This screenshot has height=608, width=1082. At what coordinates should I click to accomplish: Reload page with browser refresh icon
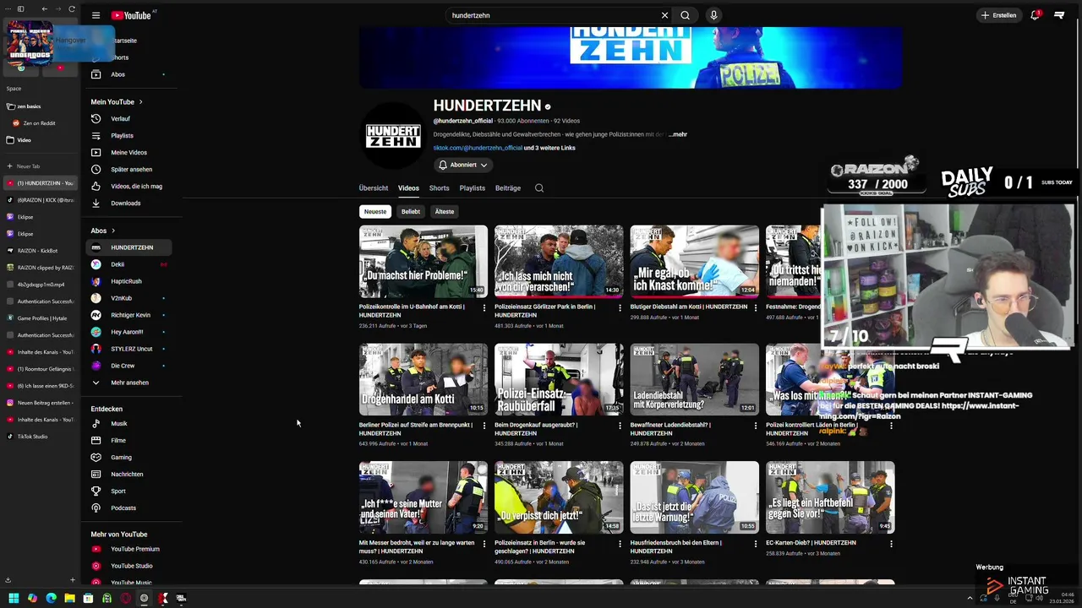click(72, 8)
